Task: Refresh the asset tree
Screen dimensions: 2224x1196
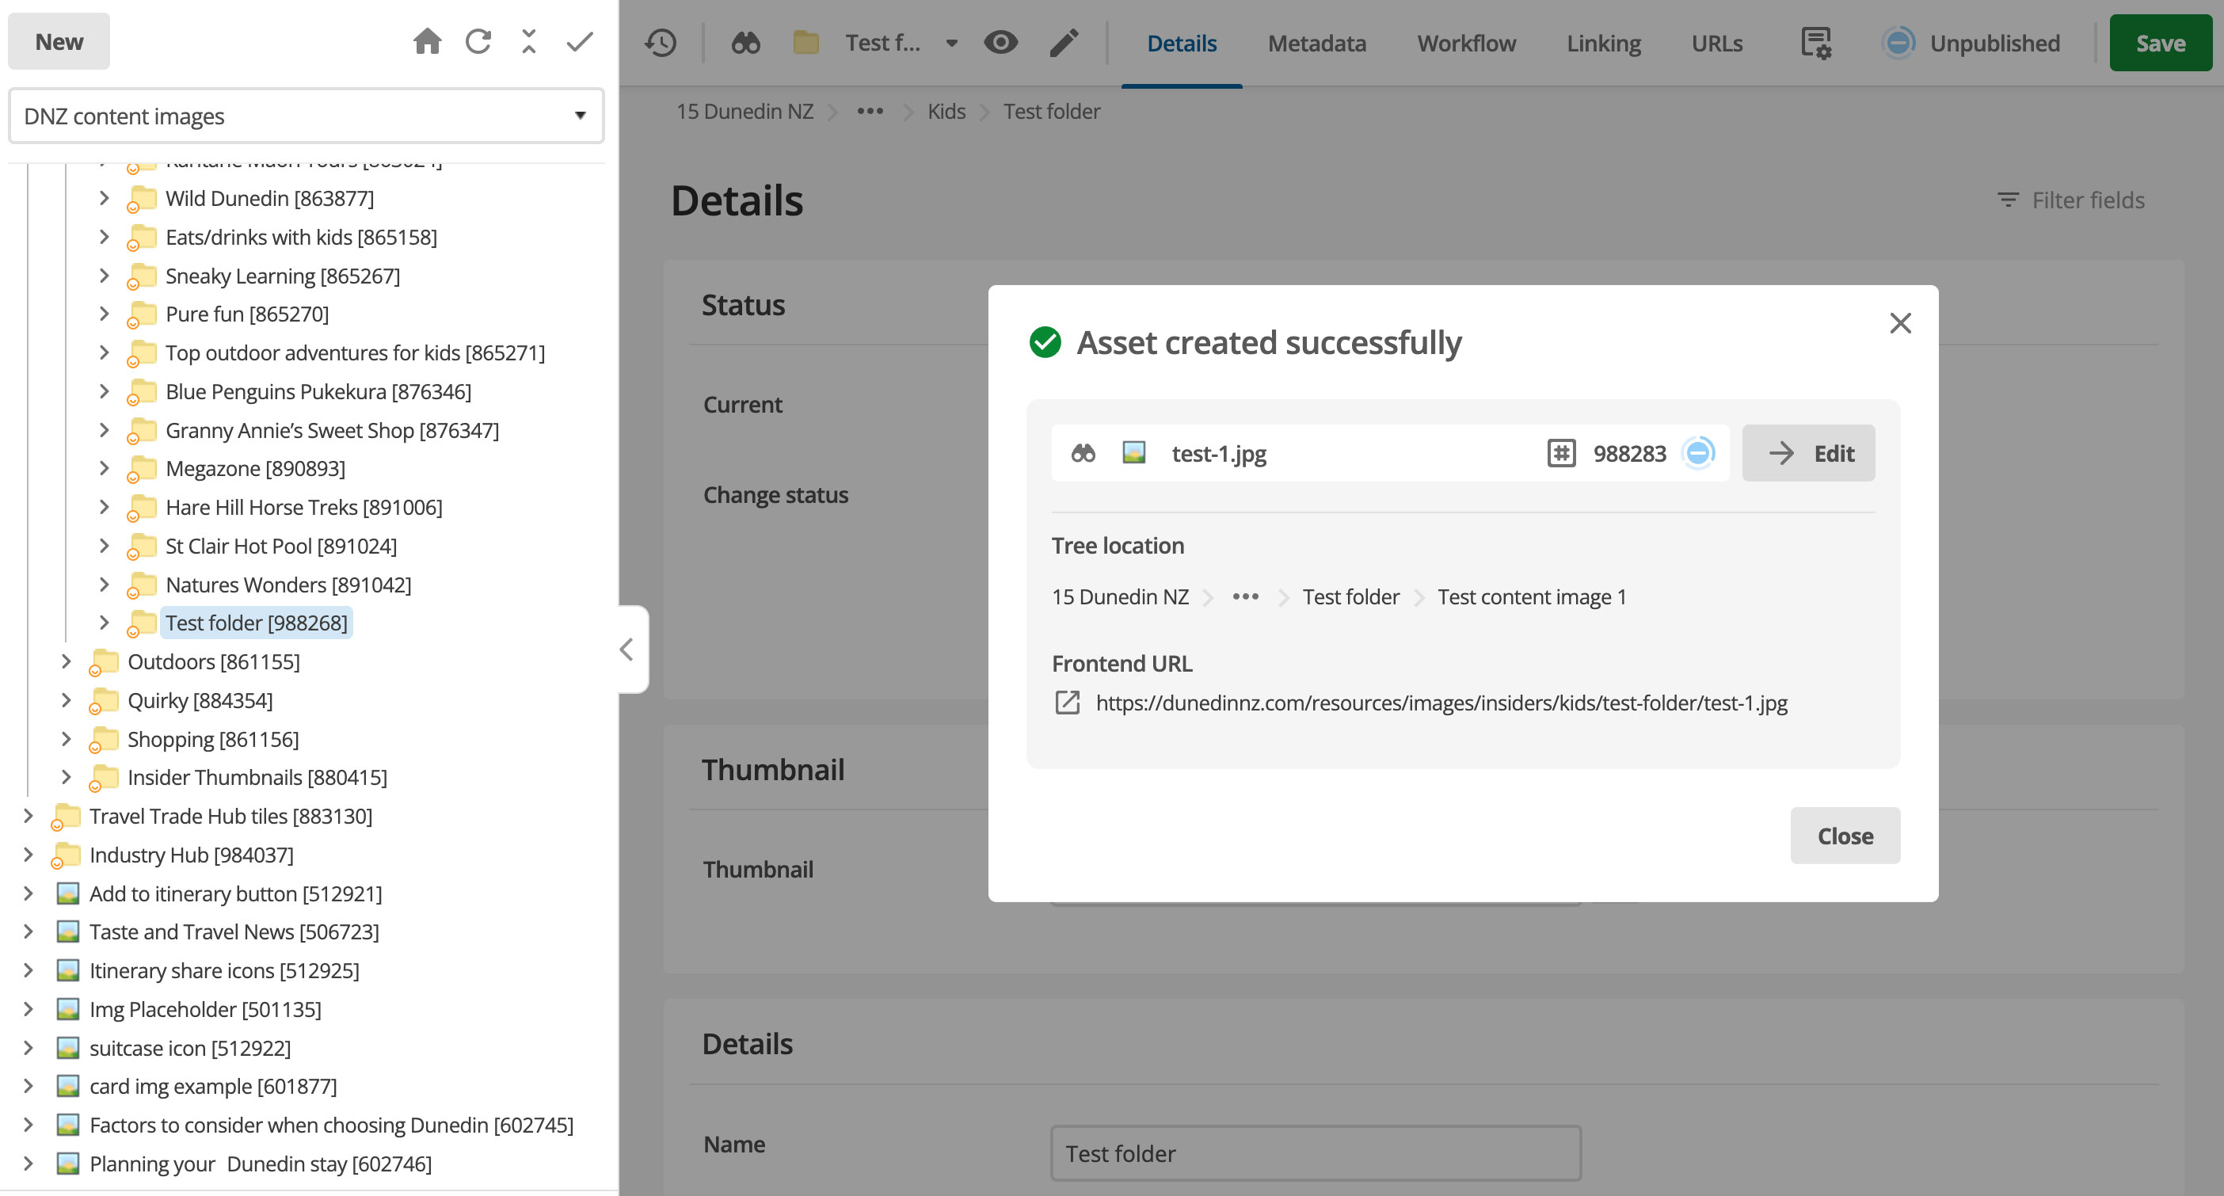Action: 478,41
